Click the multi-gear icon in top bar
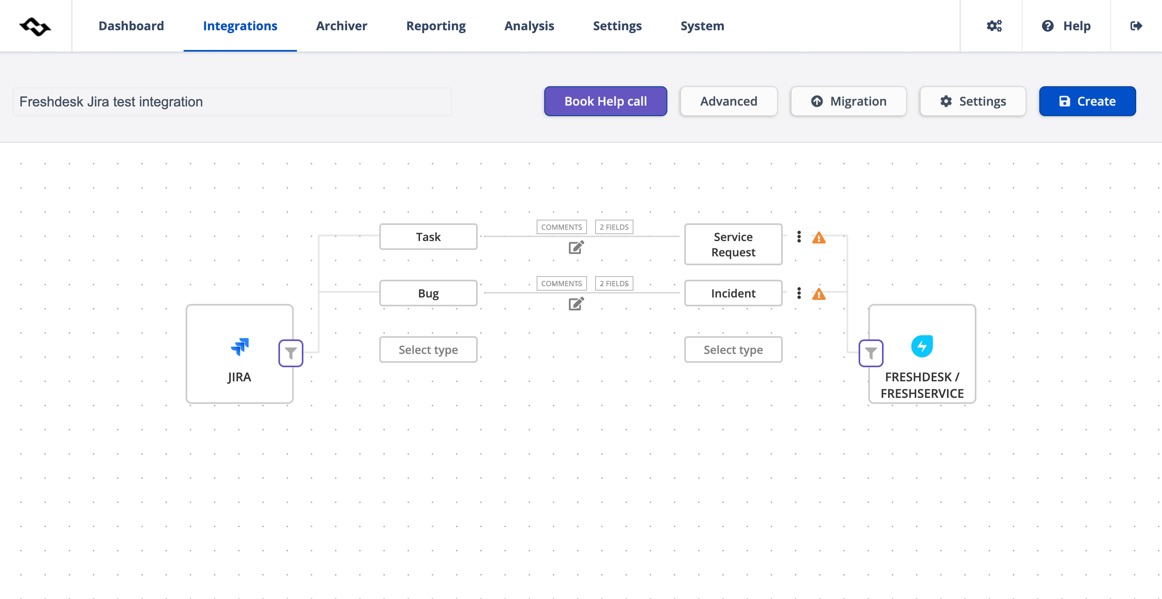The width and height of the screenshot is (1162, 599). tap(994, 26)
